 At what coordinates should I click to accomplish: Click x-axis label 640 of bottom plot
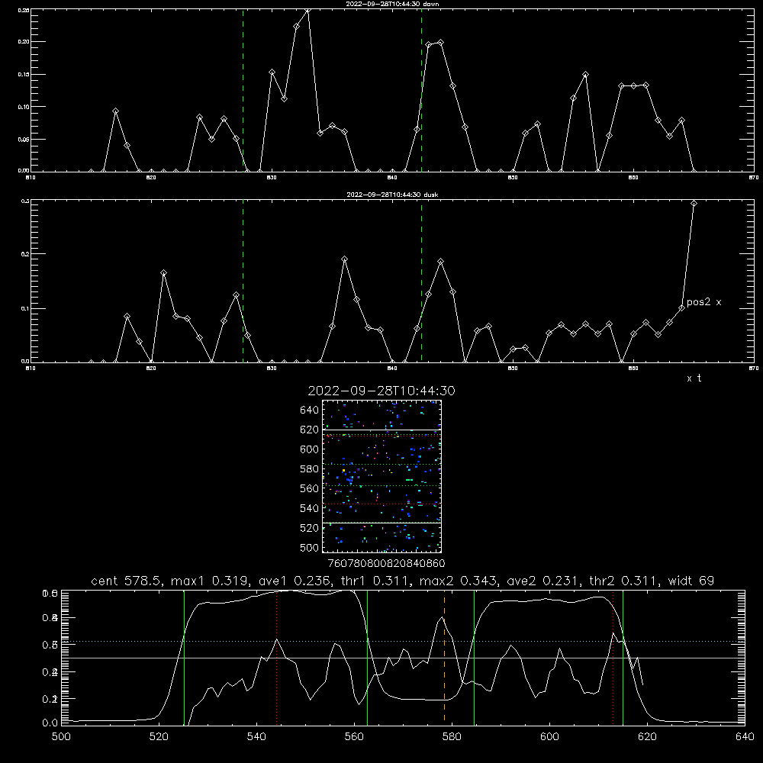pyautogui.click(x=745, y=737)
